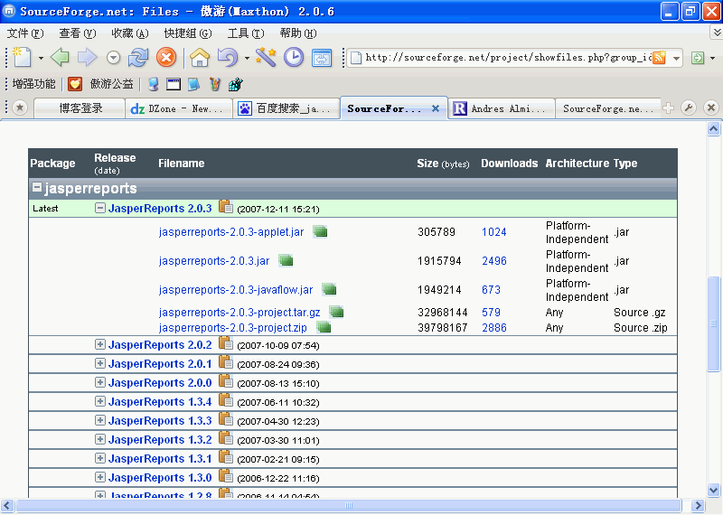Click the icon beside jasperreports-2.0.3-project.tar.gz
Viewport: 723px width, 515px height.
pos(336,312)
